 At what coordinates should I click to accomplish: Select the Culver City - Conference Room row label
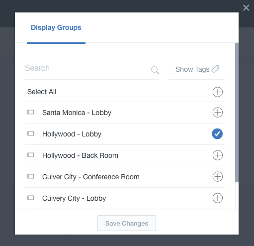click(91, 177)
